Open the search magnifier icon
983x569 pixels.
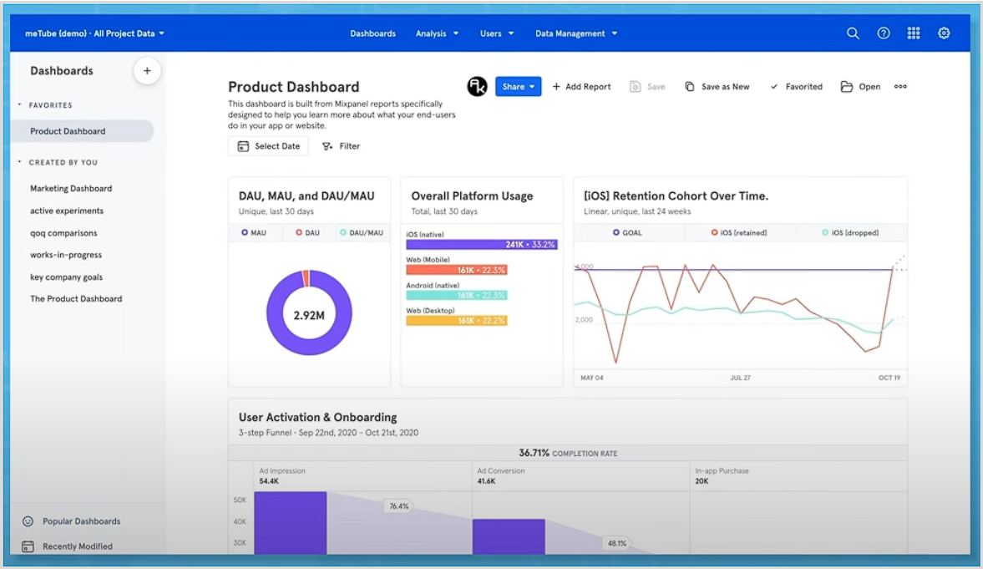click(853, 33)
